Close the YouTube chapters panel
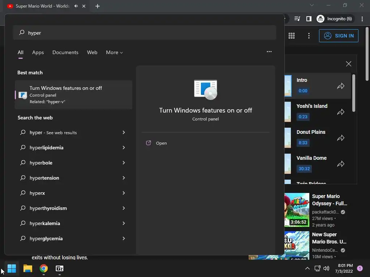 [349, 64]
